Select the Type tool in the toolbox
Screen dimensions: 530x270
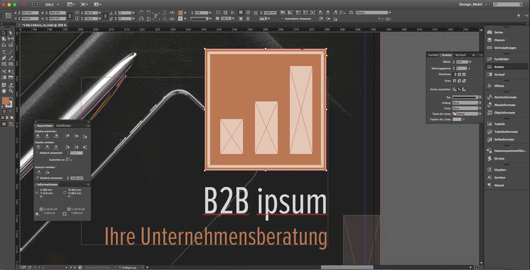4,52
